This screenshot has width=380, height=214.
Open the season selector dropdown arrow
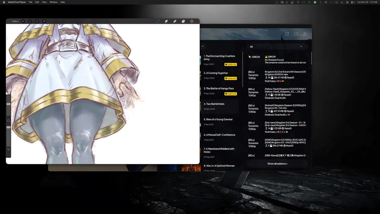(202, 47)
